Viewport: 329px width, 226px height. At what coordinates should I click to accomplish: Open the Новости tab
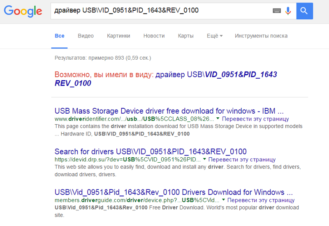(154, 36)
